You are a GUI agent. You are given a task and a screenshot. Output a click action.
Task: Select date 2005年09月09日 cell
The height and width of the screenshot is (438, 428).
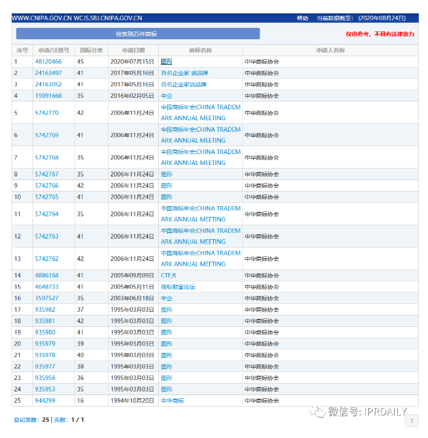click(132, 275)
